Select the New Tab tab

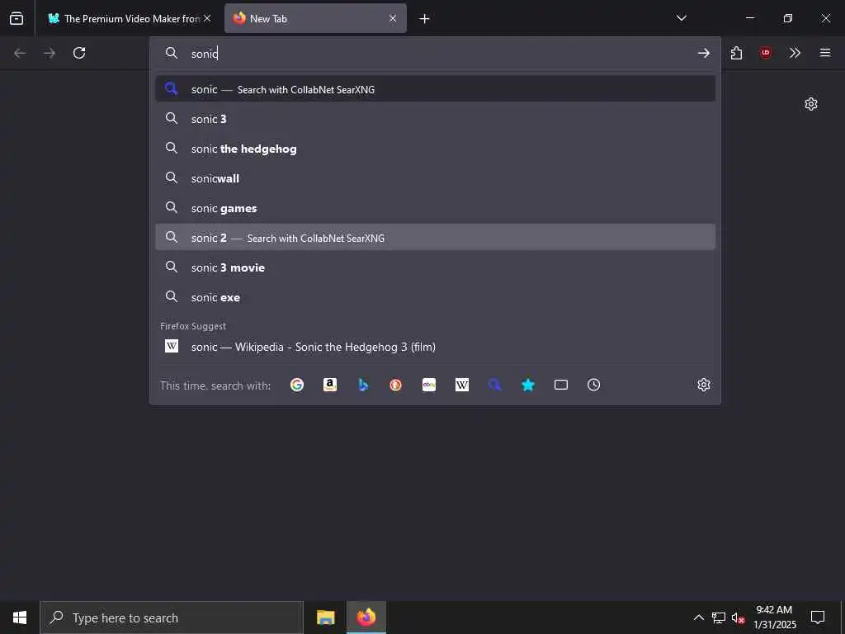click(315, 18)
